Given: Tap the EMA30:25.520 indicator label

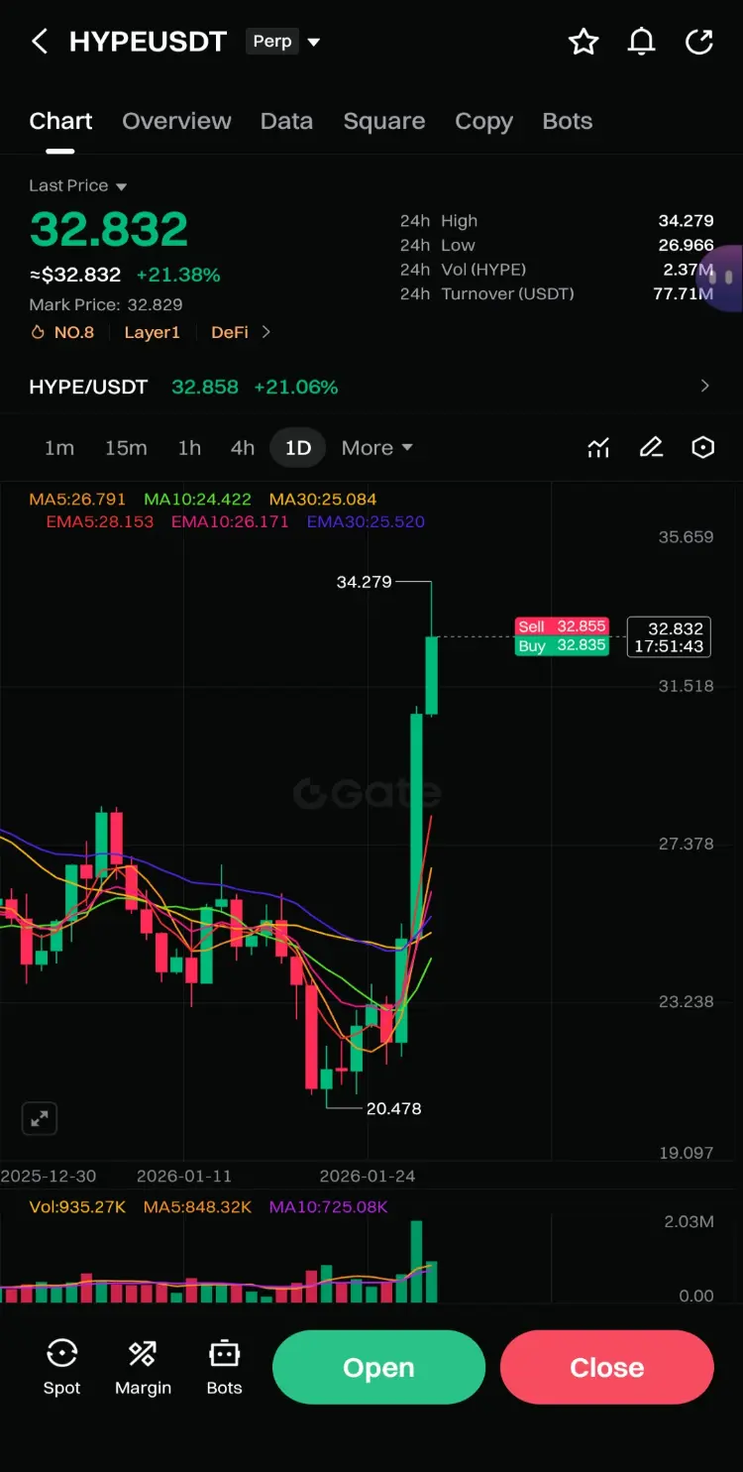Looking at the screenshot, I should pyautogui.click(x=366, y=521).
